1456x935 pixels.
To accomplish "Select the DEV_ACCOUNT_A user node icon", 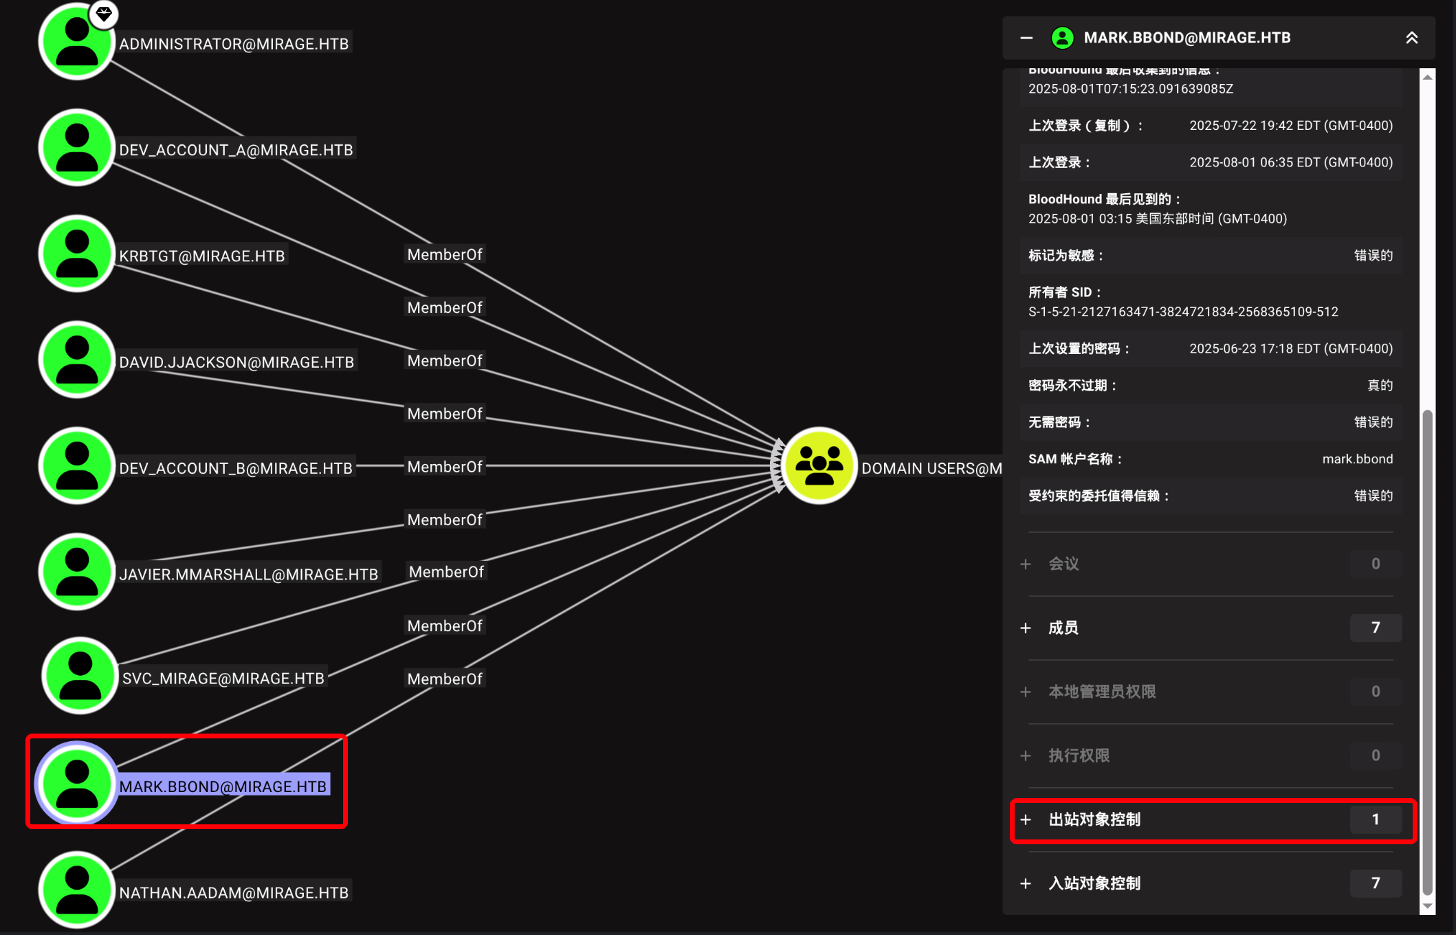I will click(76, 148).
